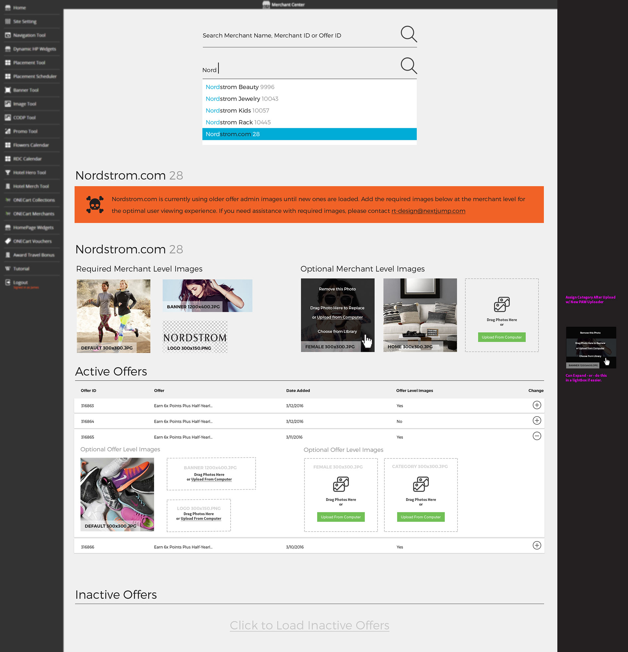Click 'Click to Load Inactive Offers' link

(309, 626)
